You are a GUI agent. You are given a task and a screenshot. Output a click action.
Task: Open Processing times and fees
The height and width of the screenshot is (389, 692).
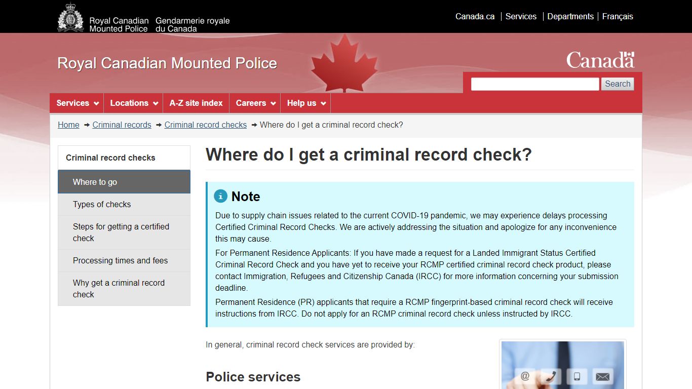[x=124, y=260]
